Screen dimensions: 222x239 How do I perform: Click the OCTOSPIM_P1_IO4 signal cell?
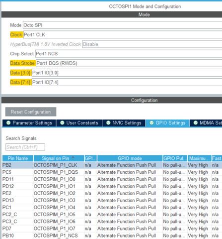[59, 208]
